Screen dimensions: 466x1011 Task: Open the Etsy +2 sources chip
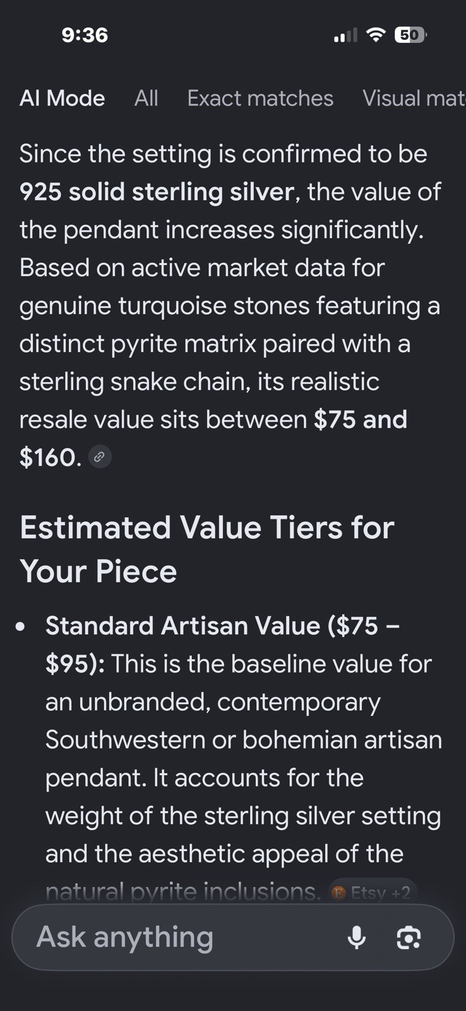click(373, 892)
